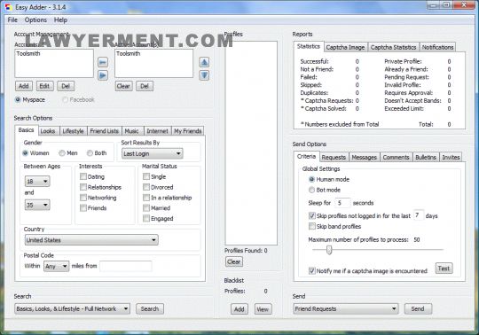479x335 pixels.
Task: Switch to the Lifestyle tab
Action: [x=74, y=131]
